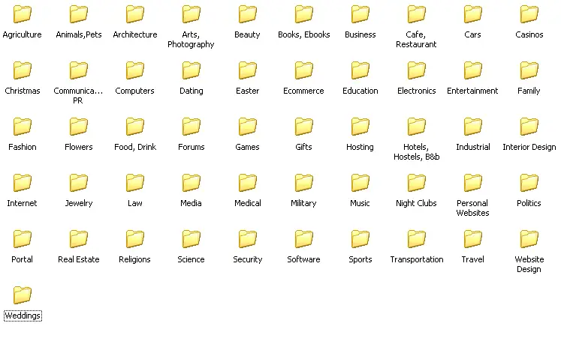Pick the Arts, Photography folder icon
The height and width of the screenshot is (356, 561).
tap(191, 14)
